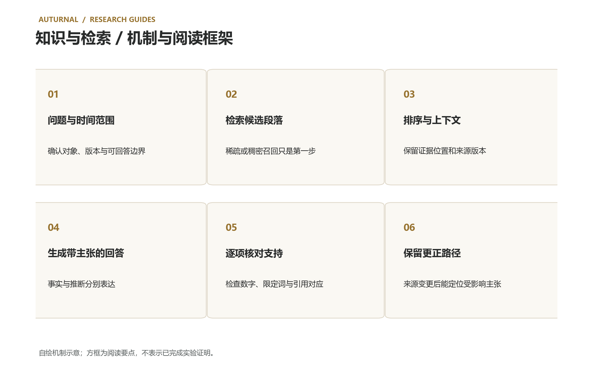The width and height of the screenshot is (593, 370).
Task: Click the footnote starting 自绘机制示意
Action: (x=127, y=353)
